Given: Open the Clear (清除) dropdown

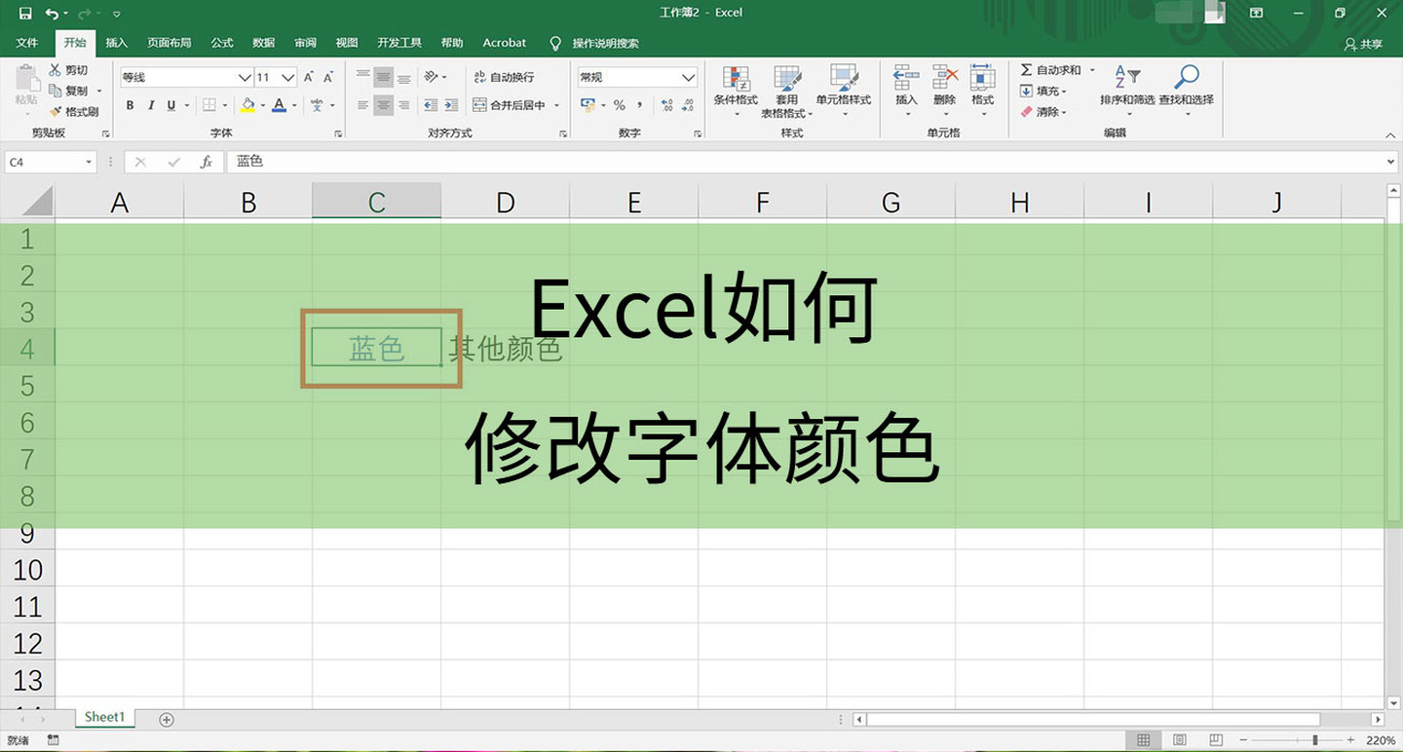Looking at the screenshot, I should [1043, 111].
